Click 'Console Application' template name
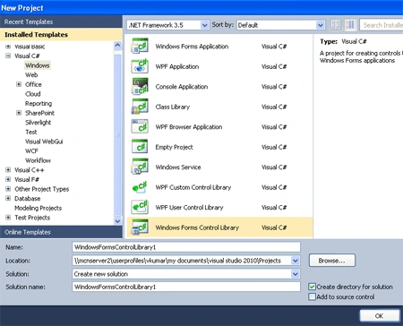 (x=182, y=87)
